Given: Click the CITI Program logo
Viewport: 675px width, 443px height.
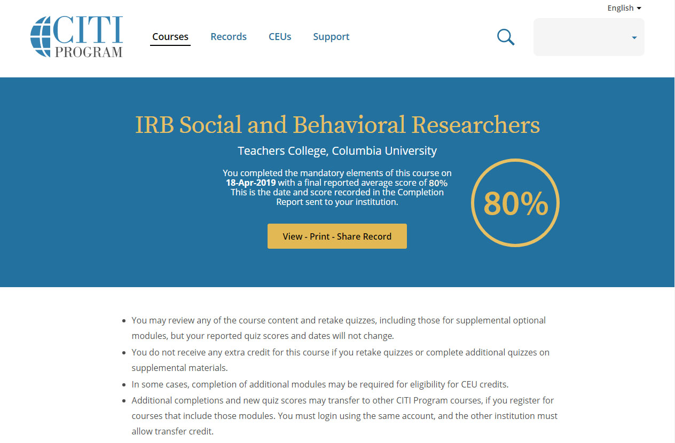Looking at the screenshot, I should [x=77, y=37].
